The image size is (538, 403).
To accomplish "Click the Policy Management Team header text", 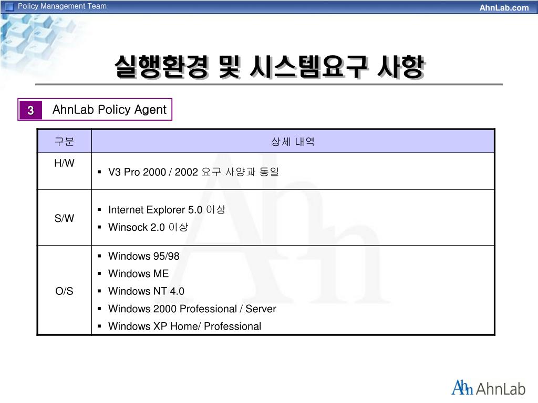I will pos(62,6).
